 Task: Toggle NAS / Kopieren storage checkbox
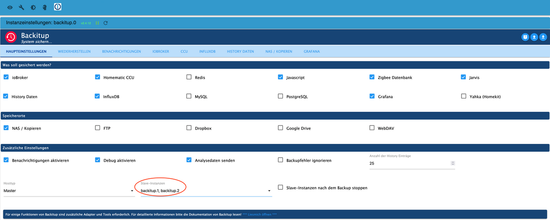coord(6,128)
